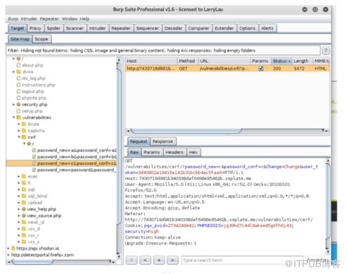Click the '+' search options button
The width and height of the screenshot is (347, 274).
point(159,260)
